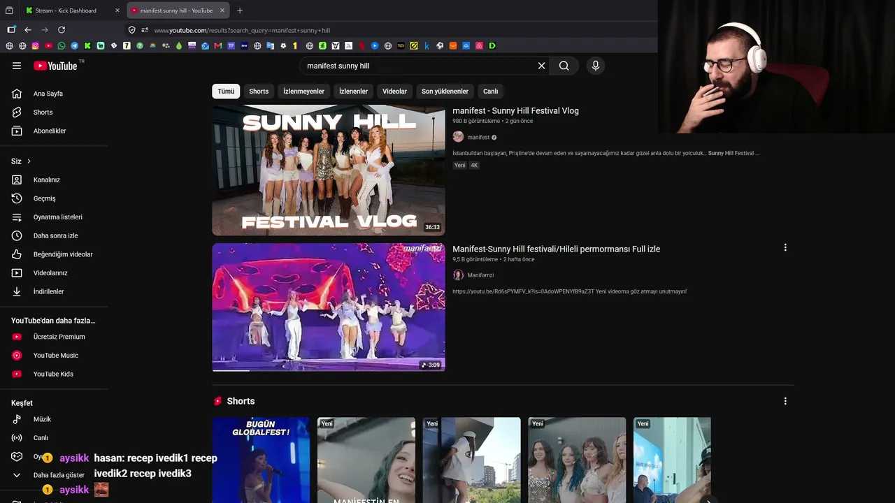Open the 'Manifest-Sunny Hill festivali/Hileli' video title
Screen dimensions: 895x503
[x=556, y=249]
